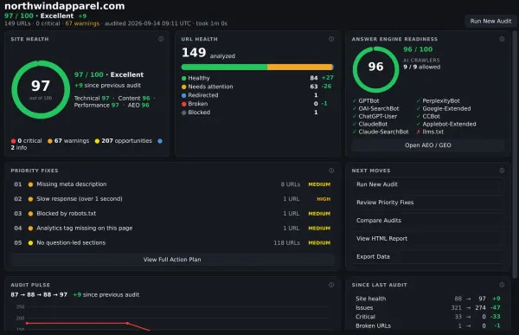Screen dimensions: 519x335
Task: Click the orange Needs attention legend dot
Action: [x=183, y=87]
